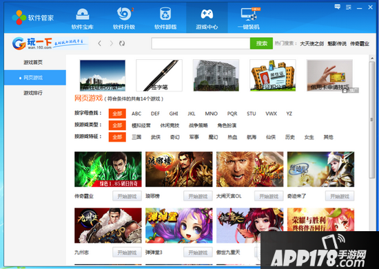Click the green 搜索 search button
This screenshot has height=269, width=379.
[262, 43]
